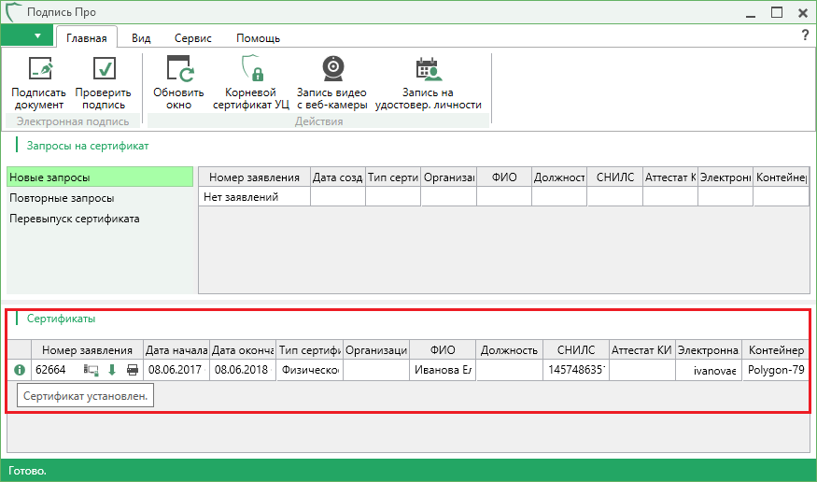Start Запись видео с веб-камеры
The height and width of the screenshot is (482, 817).
tap(331, 70)
